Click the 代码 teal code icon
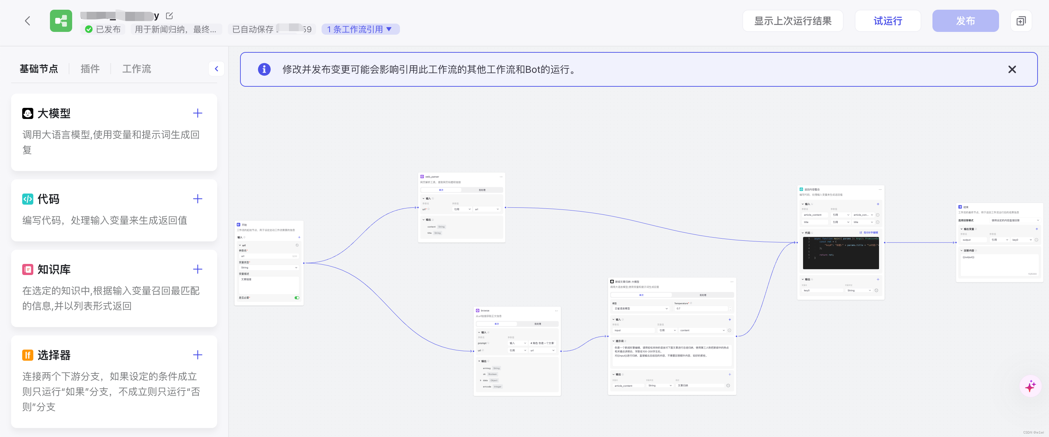 (28, 199)
